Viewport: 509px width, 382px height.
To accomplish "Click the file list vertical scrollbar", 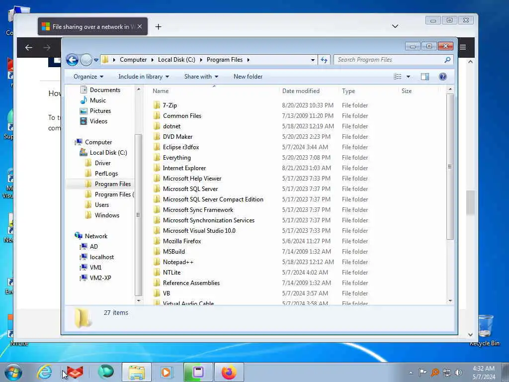I will (450, 167).
